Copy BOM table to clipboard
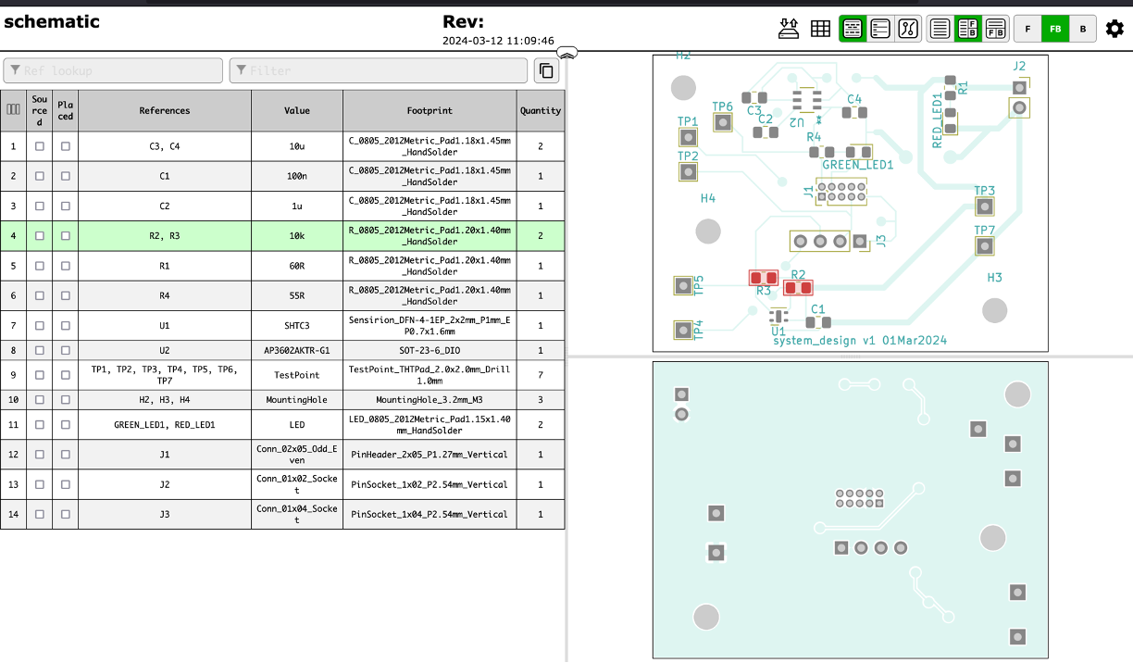 coord(546,70)
